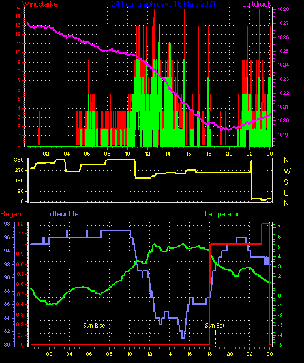Viewport: 304px width, 363px height.
Task: Click the Sun Rise marker
Action: [94, 326]
